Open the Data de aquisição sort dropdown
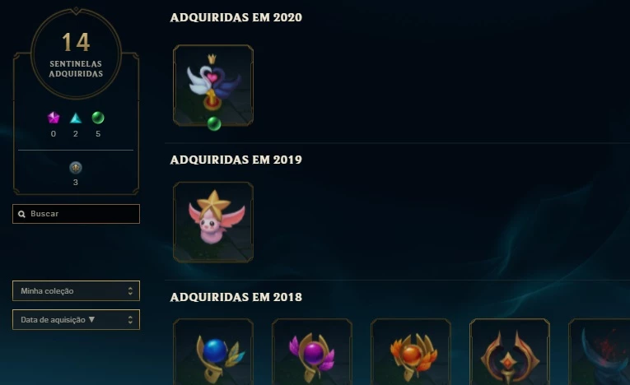The height and width of the screenshot is (385, 630). point(76,319)
